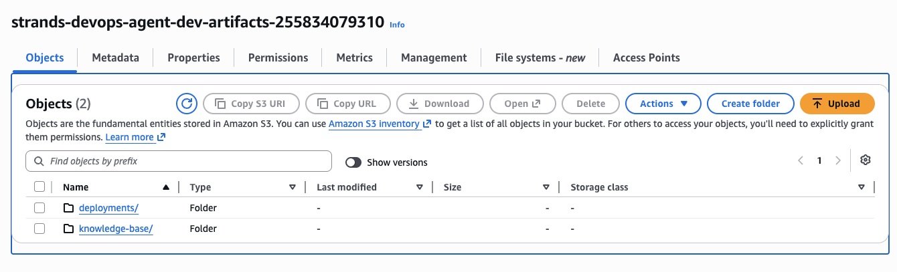Check the deployments/ row checkbox
The height and width of the screenshot is (272, 897).
pos(39,208)
